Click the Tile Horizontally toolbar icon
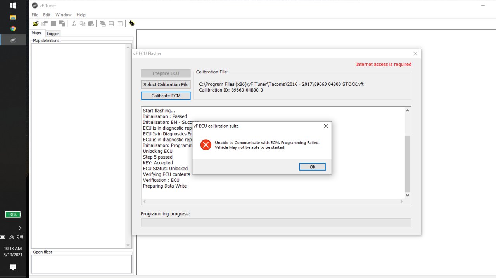The width and height of the screenshot is (496, 278). coord(111,24)
